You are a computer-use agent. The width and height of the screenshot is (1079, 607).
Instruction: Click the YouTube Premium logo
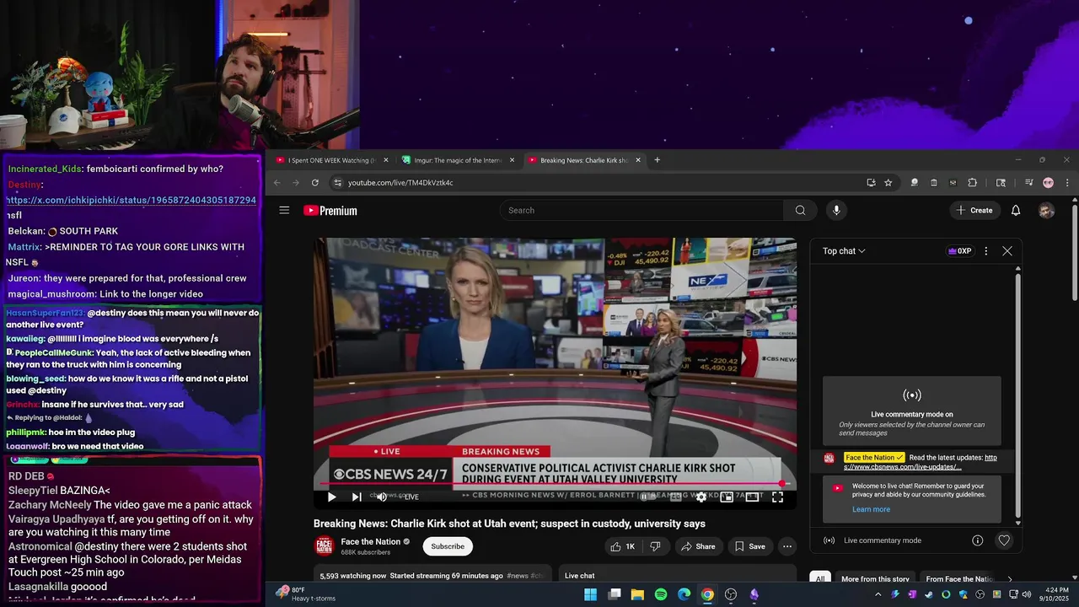click(330, 211)
